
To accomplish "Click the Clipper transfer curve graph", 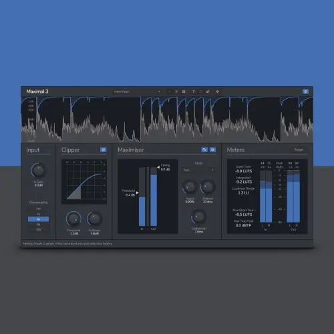I will point(84,182).
